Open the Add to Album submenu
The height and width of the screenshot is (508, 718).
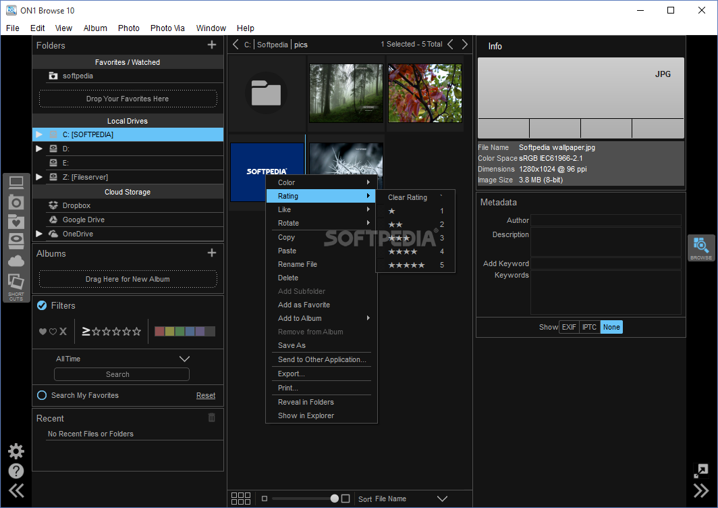pyautogui.click(x=321, y=318)
